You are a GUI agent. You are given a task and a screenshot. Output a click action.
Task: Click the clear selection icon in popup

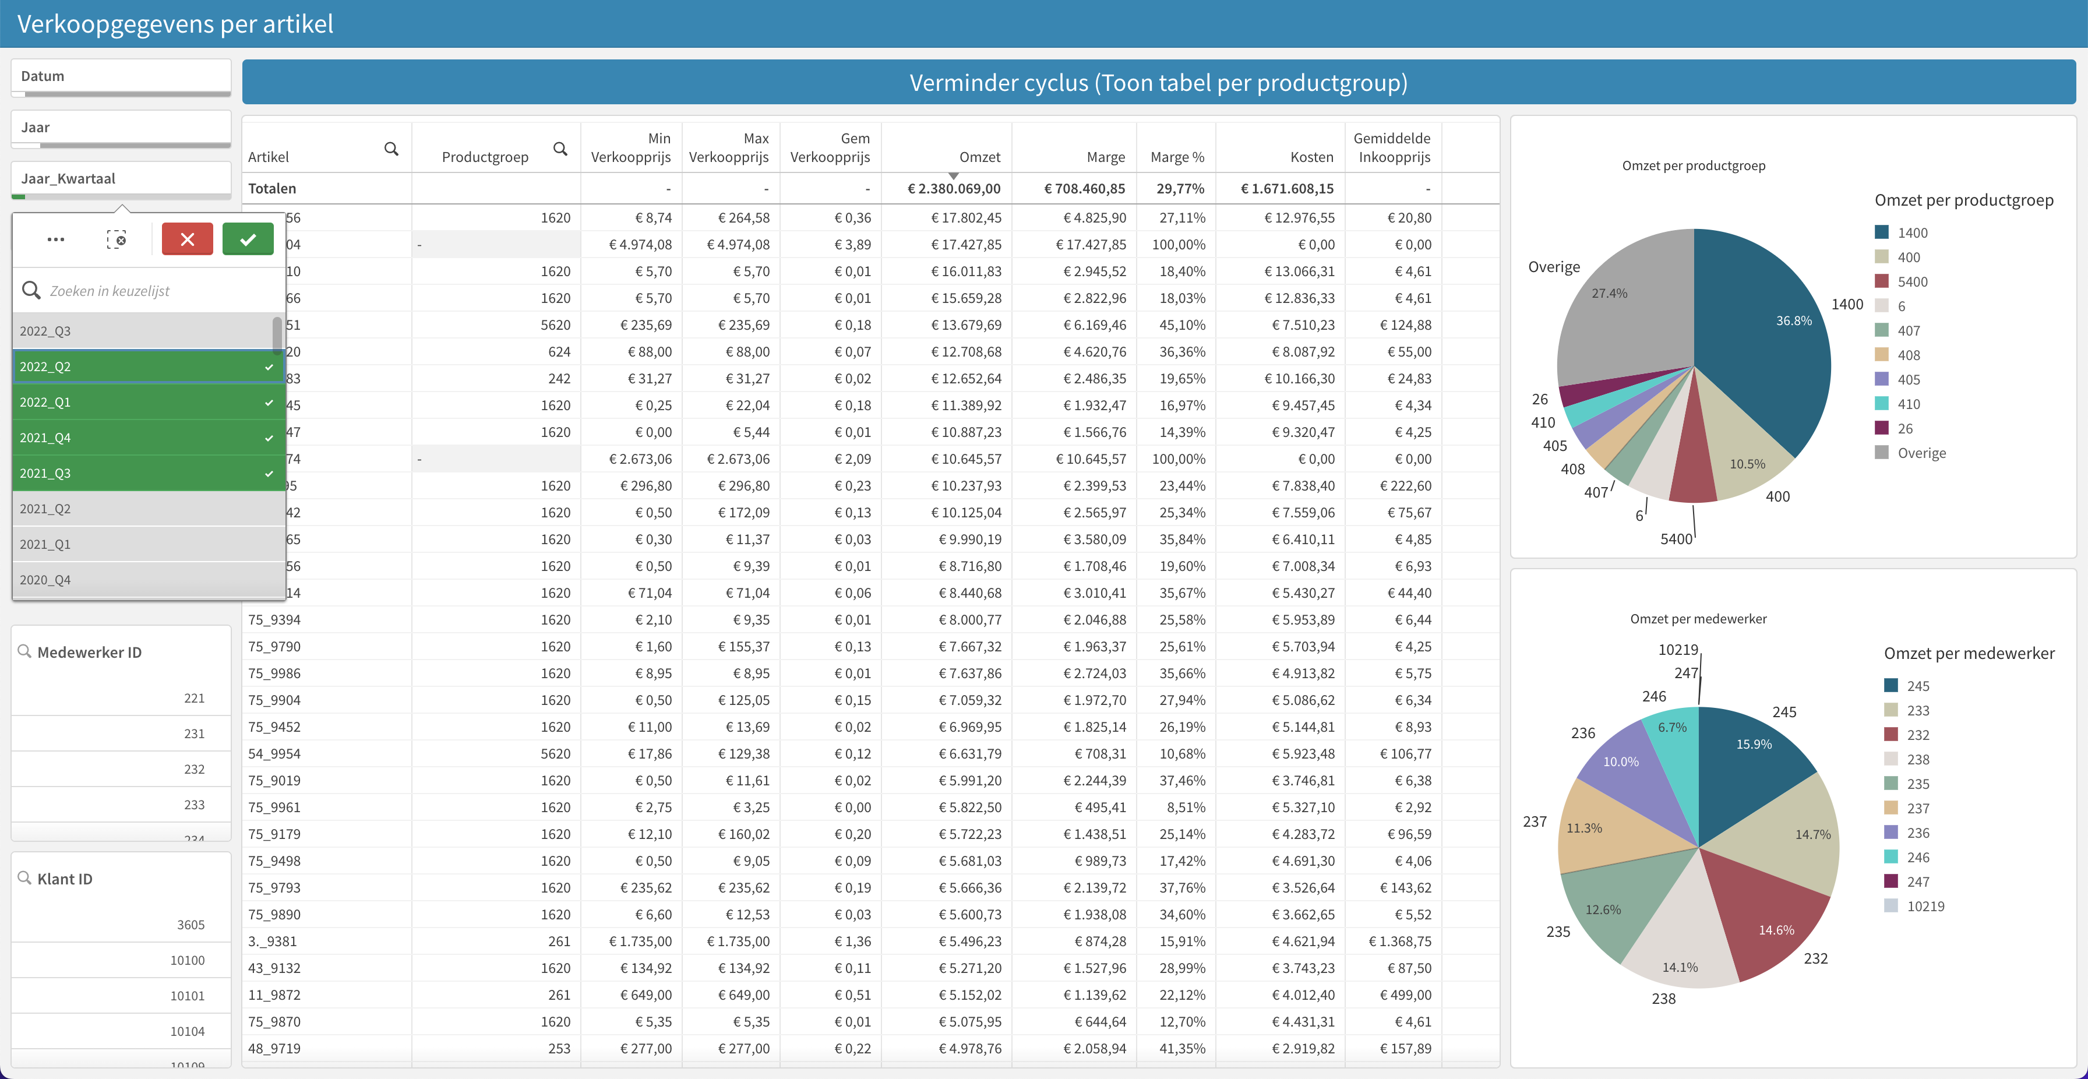click(x=117, y=239)
